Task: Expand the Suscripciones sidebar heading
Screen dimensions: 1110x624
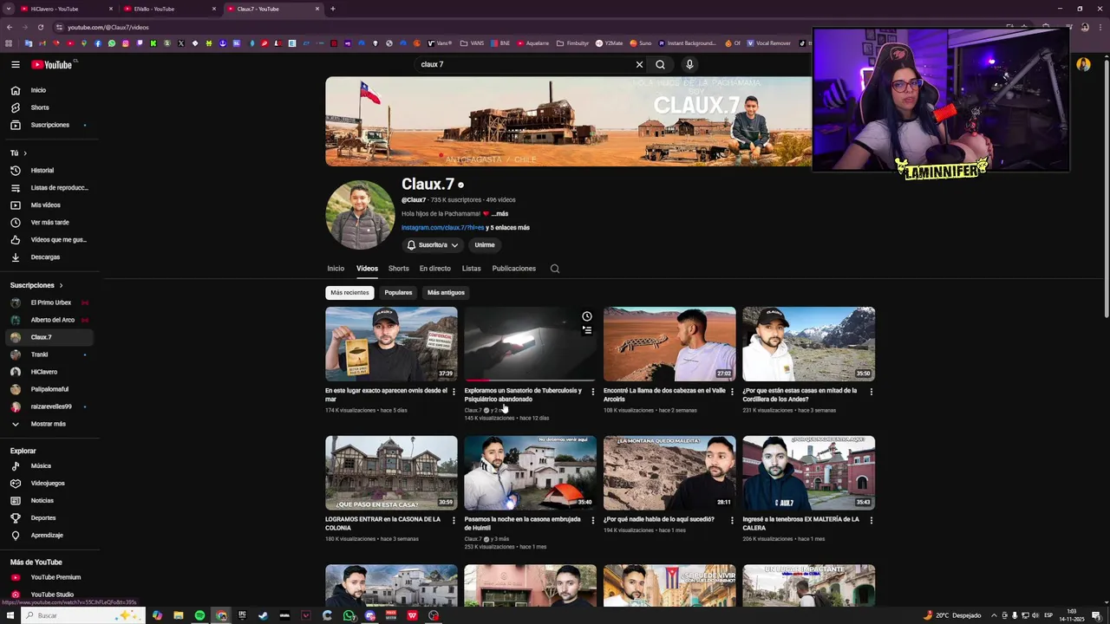Action: pyautogui.click(x=36, y=285)
